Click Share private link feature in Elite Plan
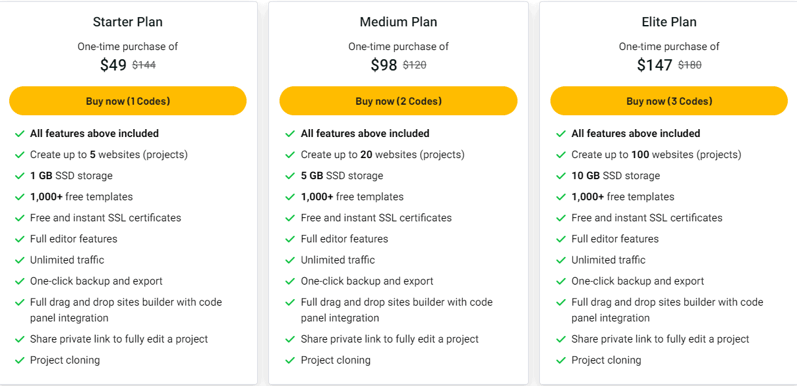This screenshot has width=797, height=386. click(x=659, y=339)
